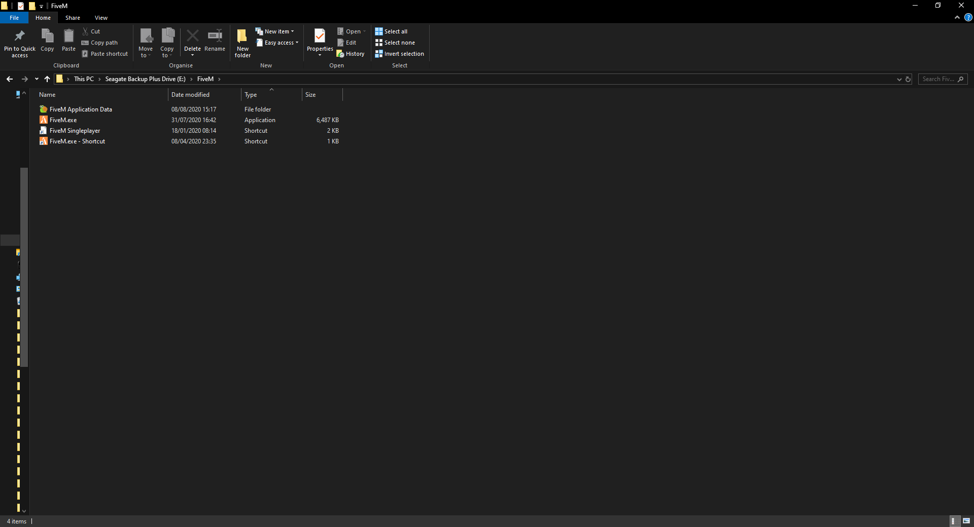Switch to the Home ribbon tab
This screenshot has width=974, height=527.
click(43, 18)
